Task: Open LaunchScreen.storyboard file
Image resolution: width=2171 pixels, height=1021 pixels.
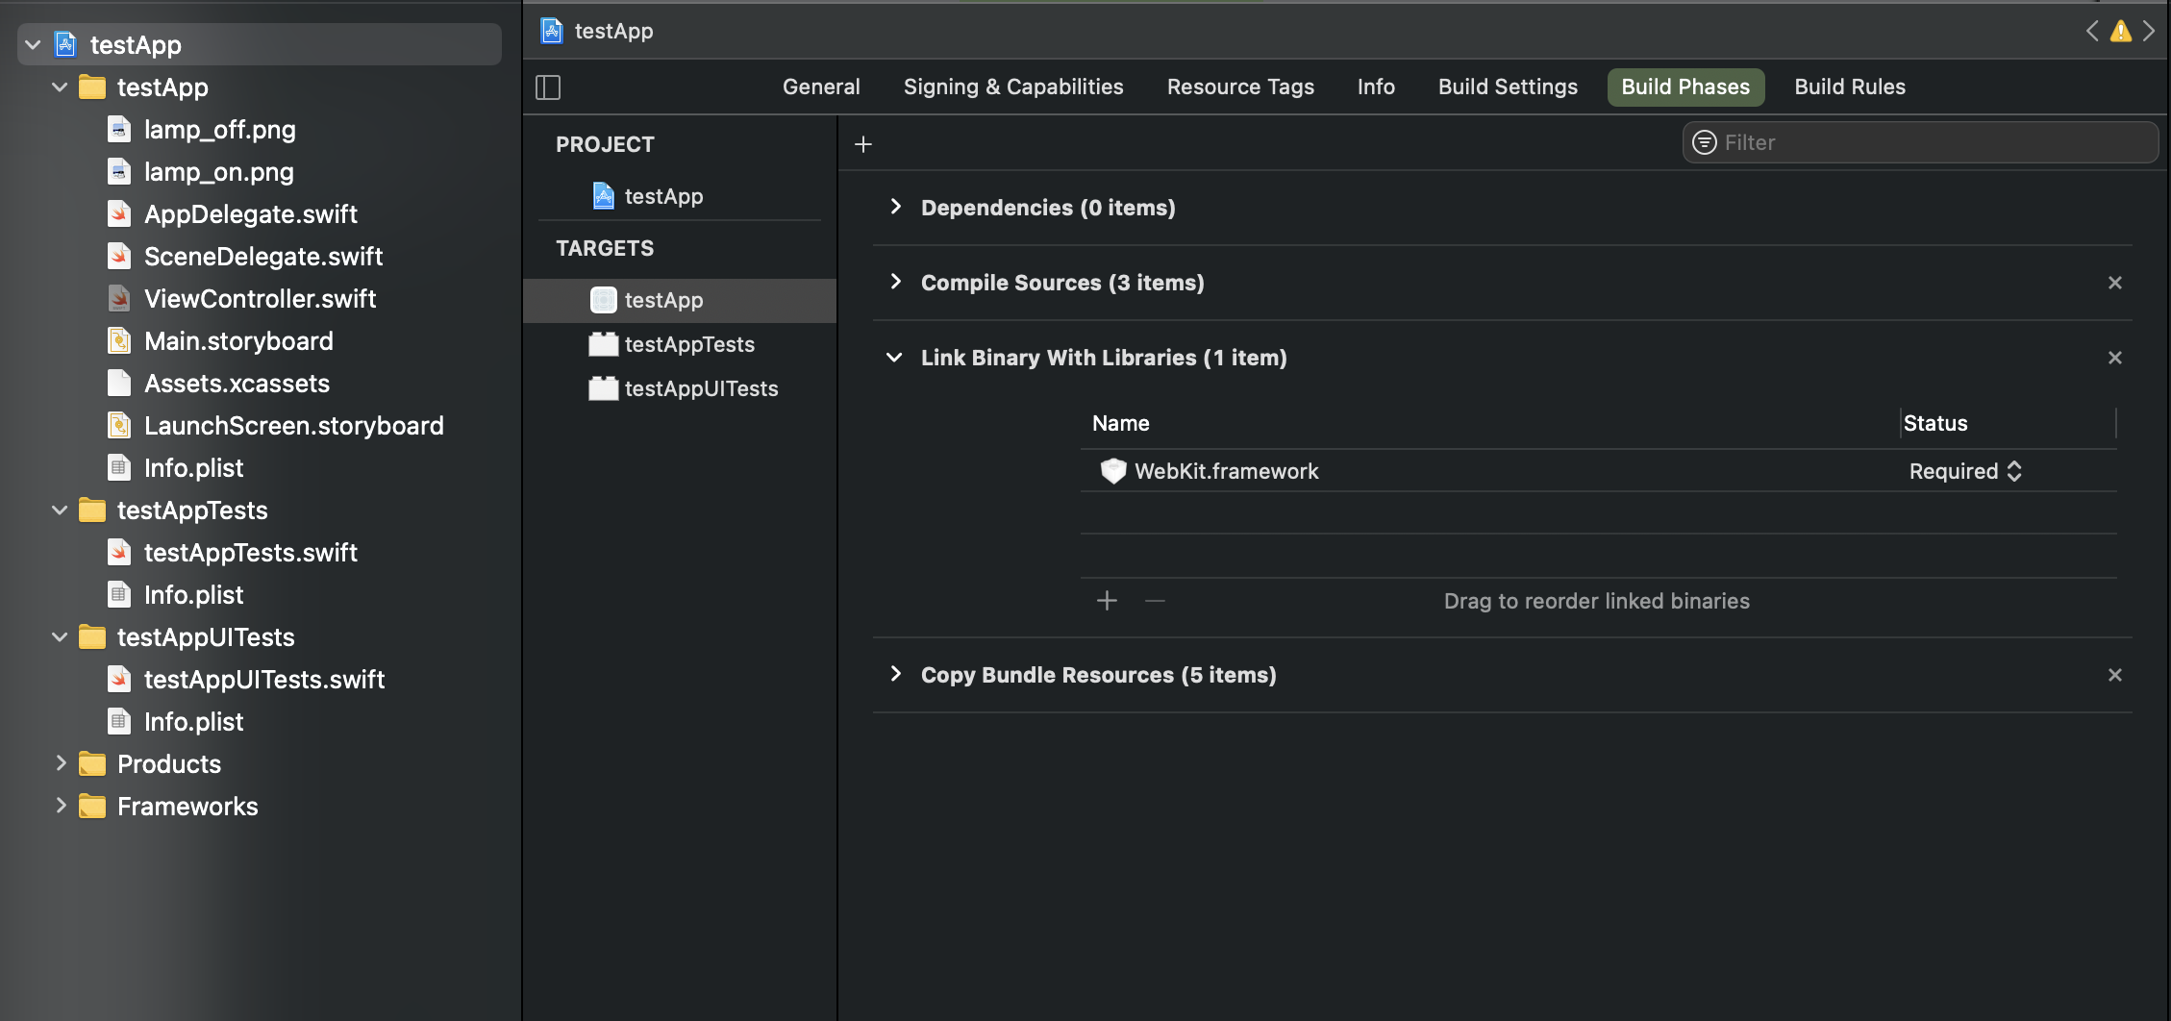Action: point(293,425)
